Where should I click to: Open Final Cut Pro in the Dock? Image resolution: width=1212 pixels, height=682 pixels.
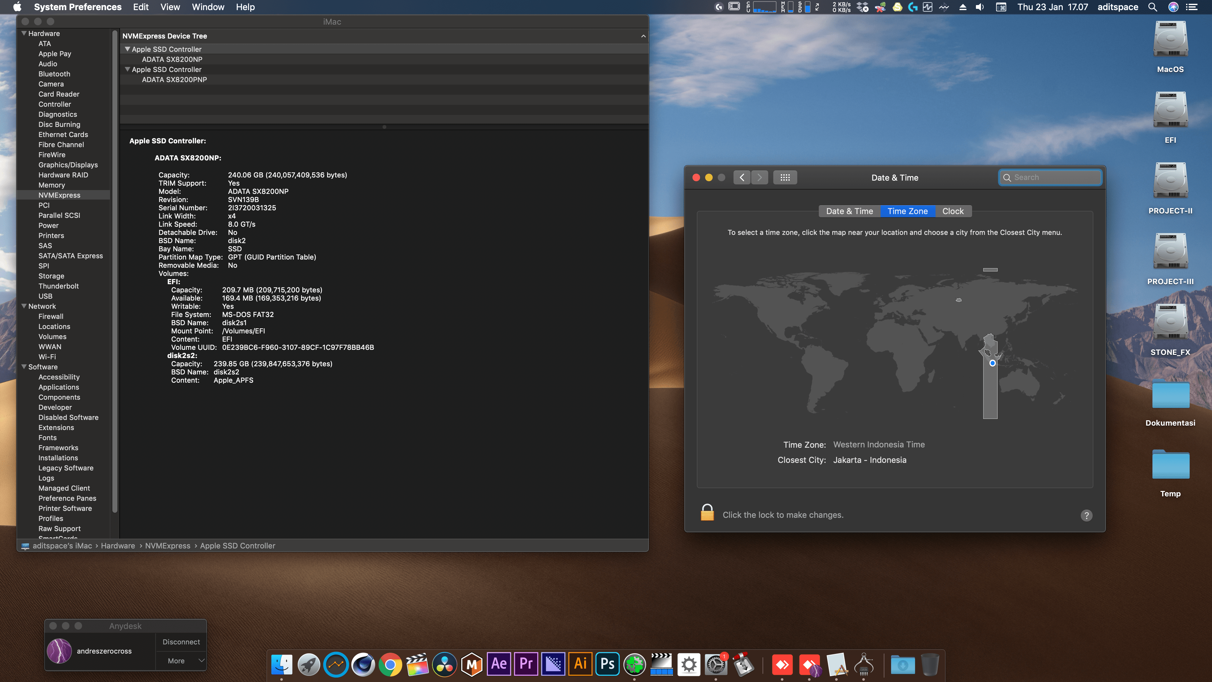click(417, 665)
